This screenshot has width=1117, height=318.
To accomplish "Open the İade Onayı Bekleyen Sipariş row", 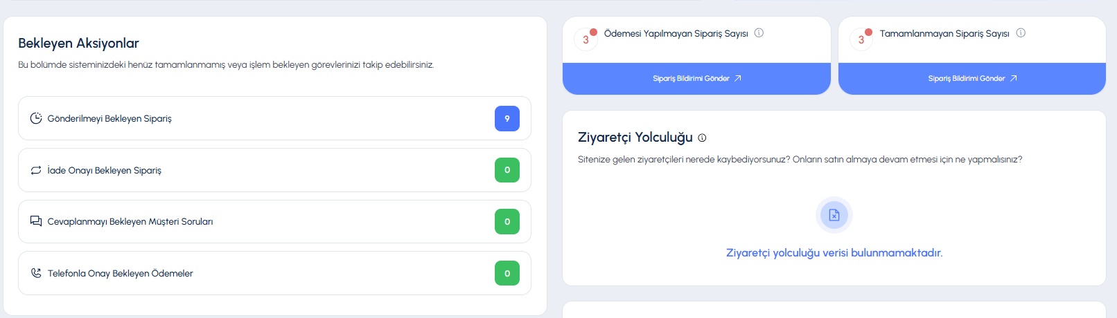I will [x=274, y=170].
